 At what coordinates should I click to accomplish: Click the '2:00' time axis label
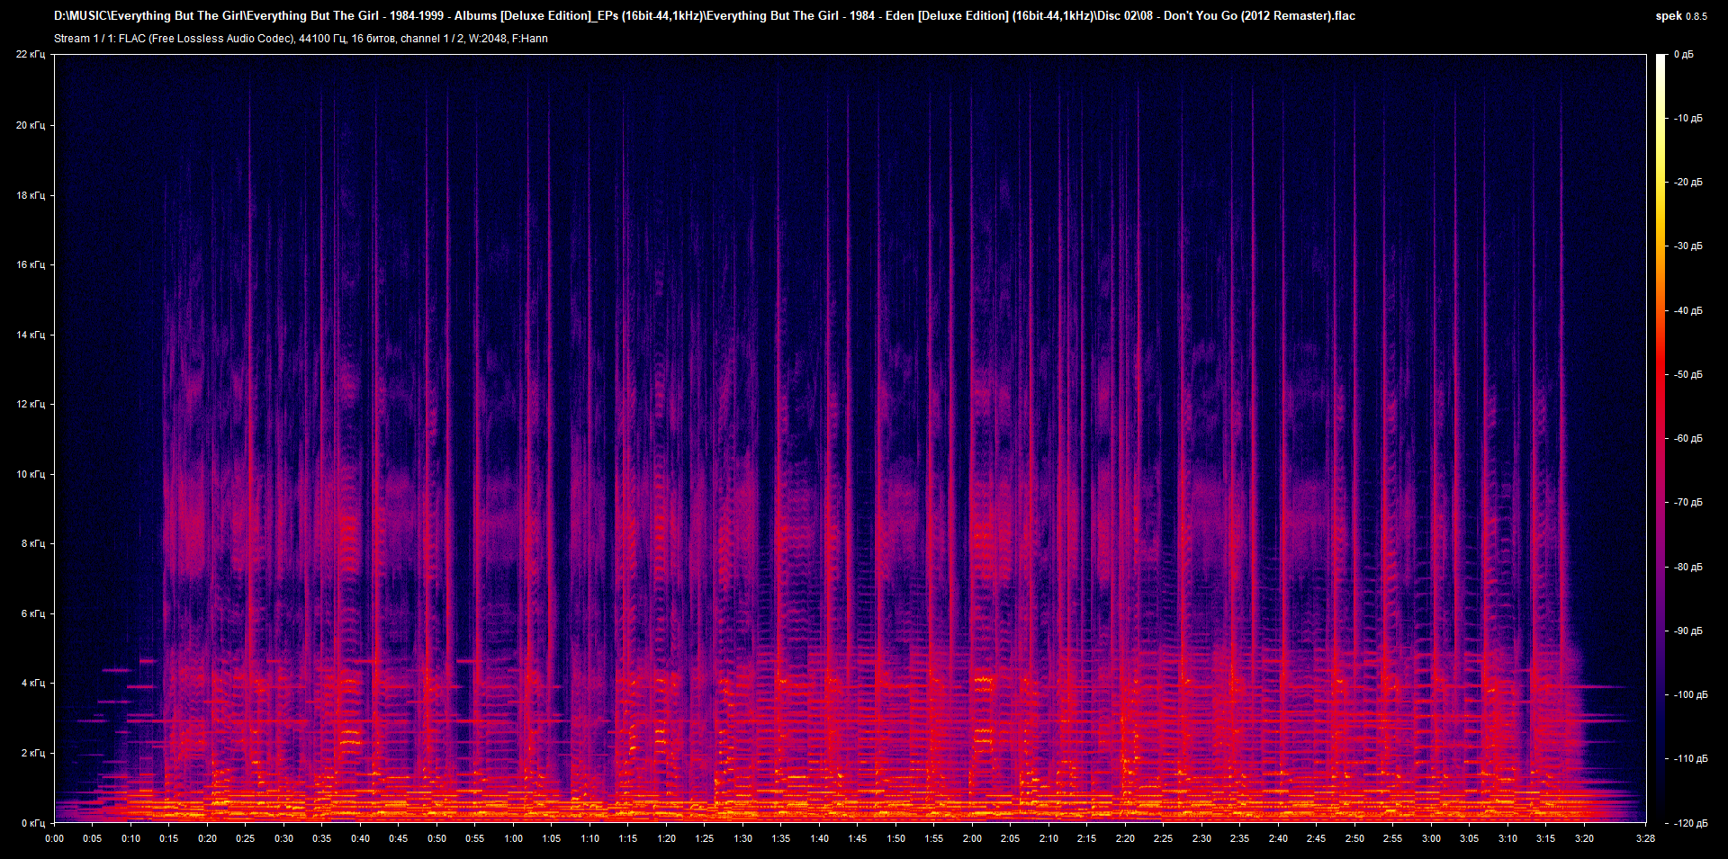tap(972, 838)
